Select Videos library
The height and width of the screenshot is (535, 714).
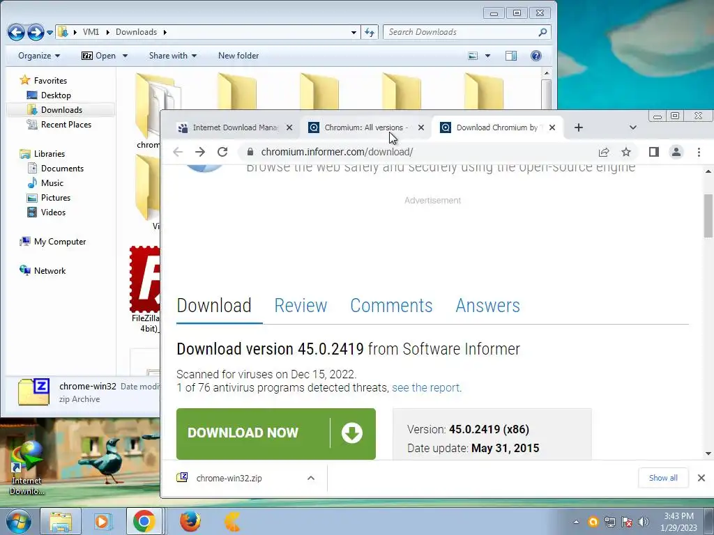point(53,212)
